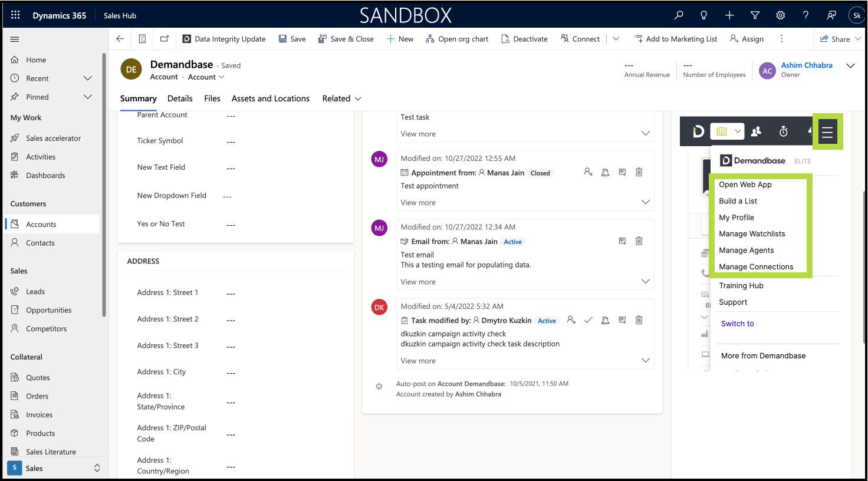
Task: Click the Switch to link
Action: tap(738, 324)
